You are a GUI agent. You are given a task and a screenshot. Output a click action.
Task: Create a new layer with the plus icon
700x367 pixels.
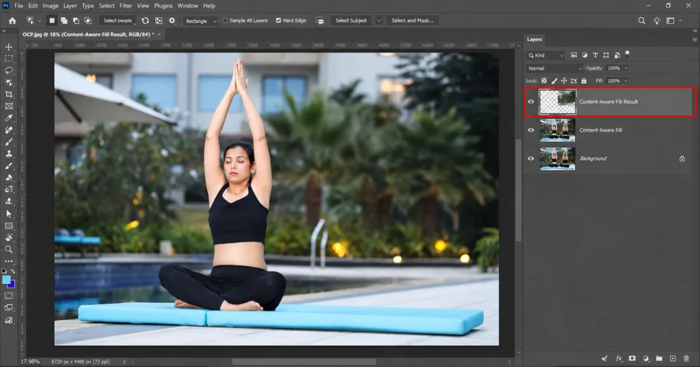pos(673,359)
